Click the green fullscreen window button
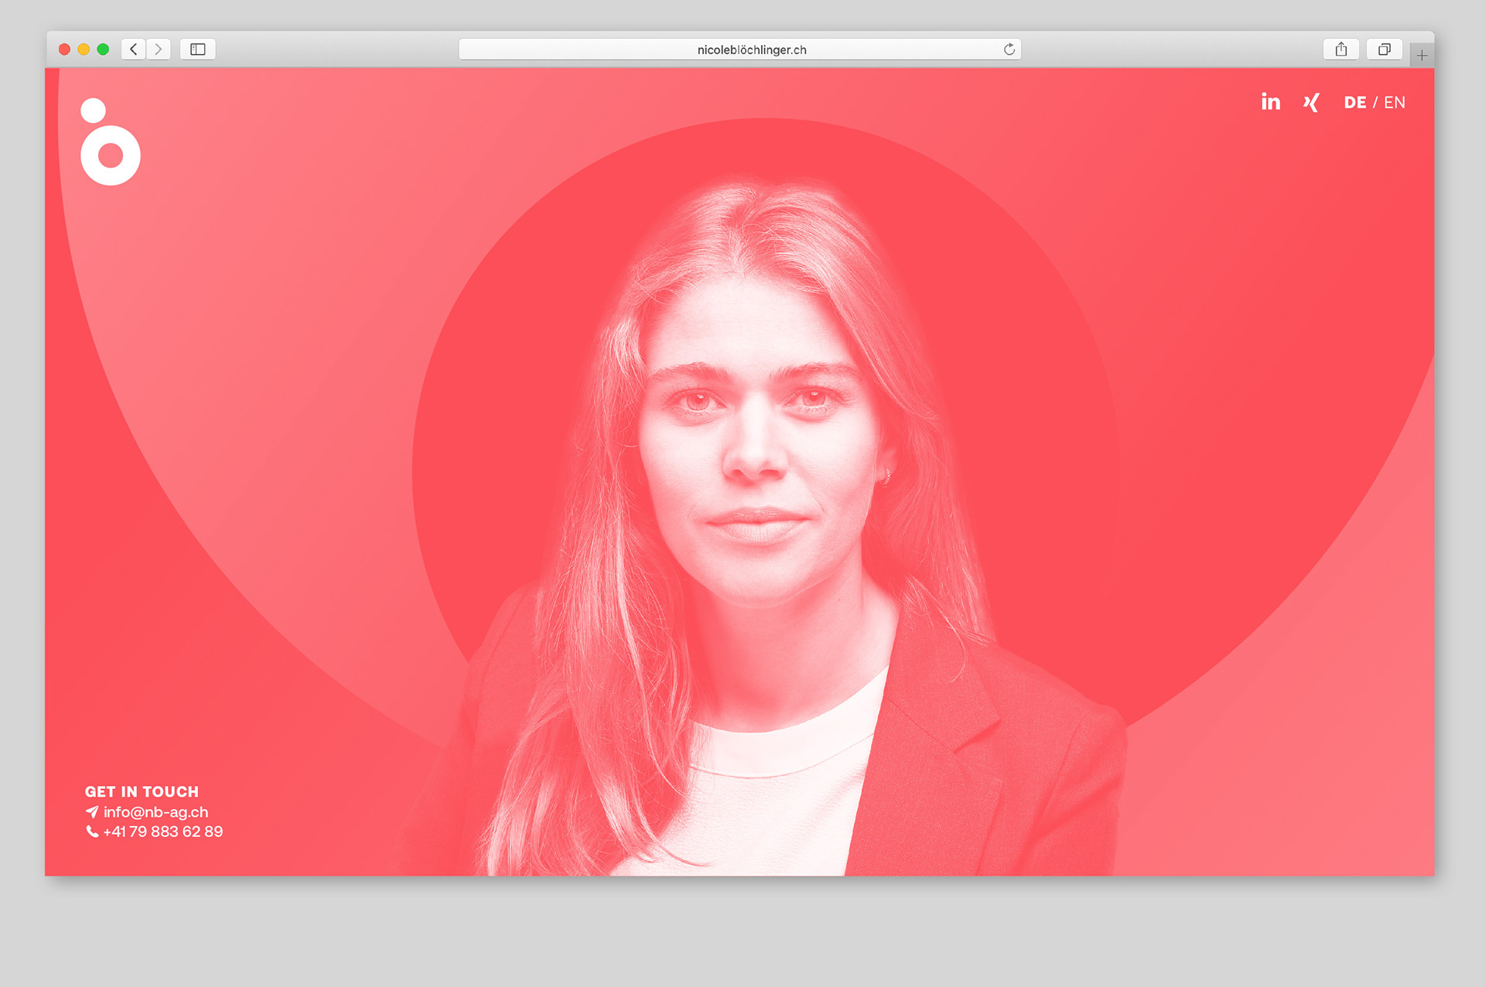Image resolution: width=1485 pixels, height=987 pixels. (103, 50)
